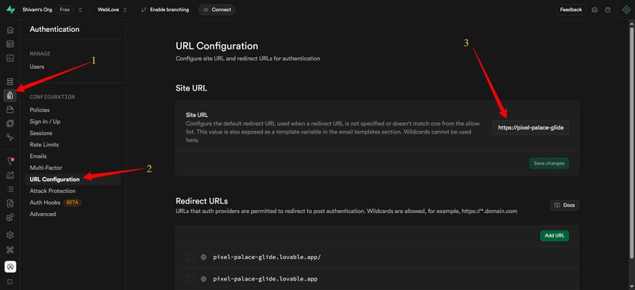Select checkbox for pixel-palace-glide.lovable.app/ URL
This screenshot has width=635, height=290.
coord(190,257)
